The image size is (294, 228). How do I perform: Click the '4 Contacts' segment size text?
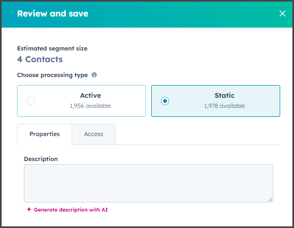[40, 60]
